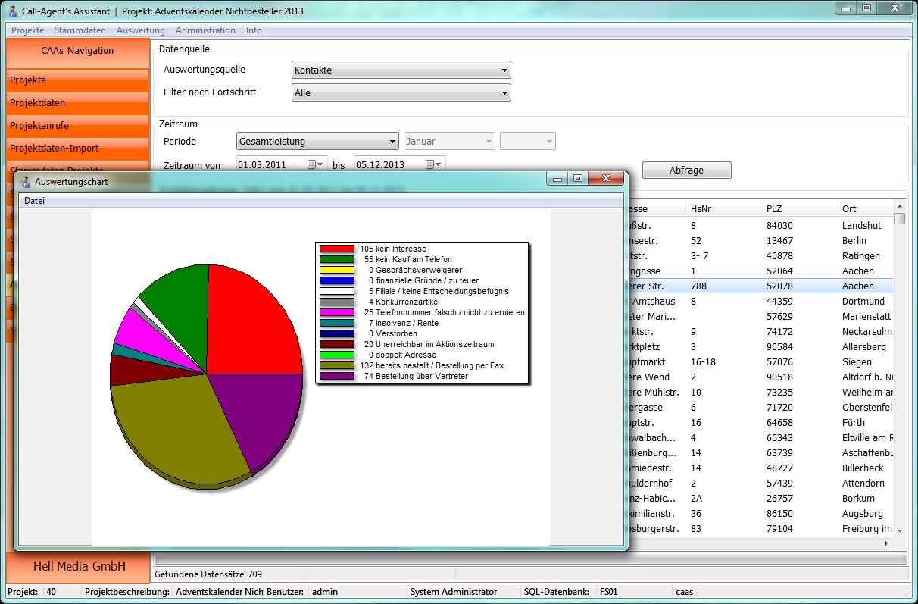This screenshot has height=604, width=918.
Task: Select the table row with PLZ 52078
Action: click(778, 286)
